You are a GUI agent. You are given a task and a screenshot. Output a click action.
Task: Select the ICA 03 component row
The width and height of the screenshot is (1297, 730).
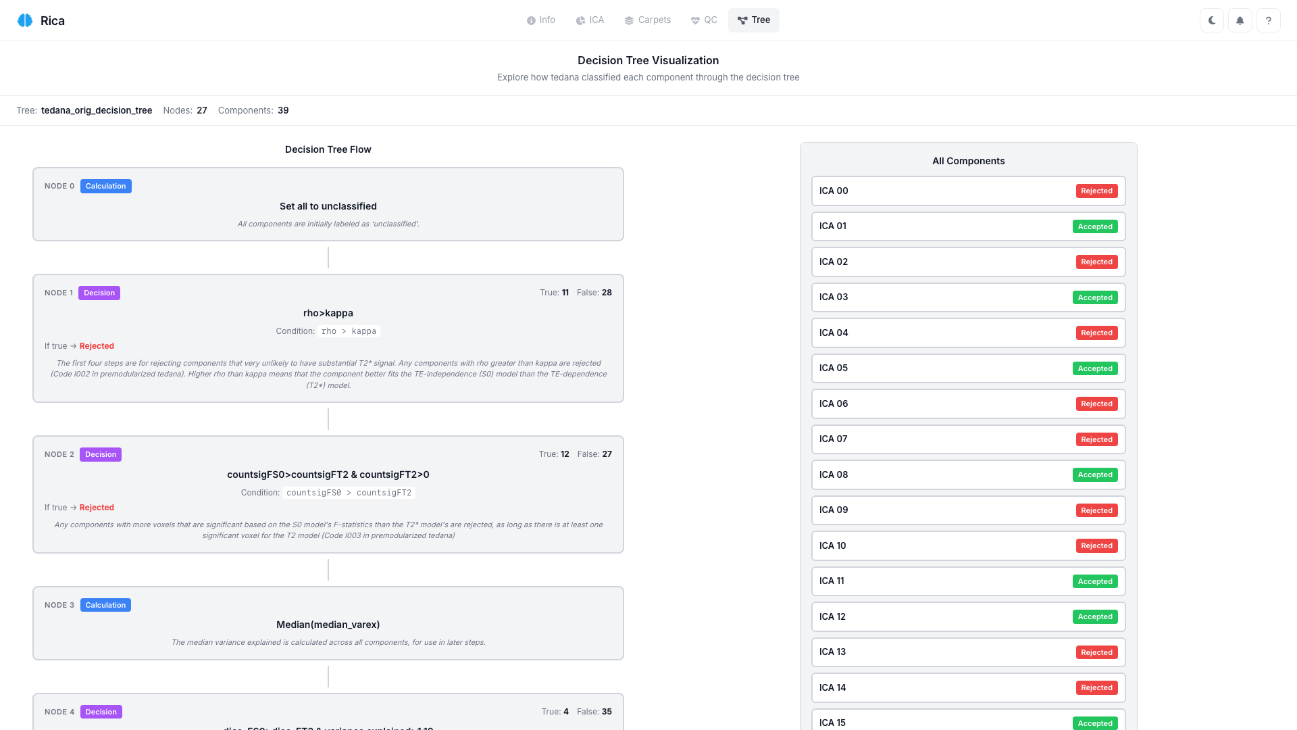pyautogui.click(x=946, y=297)
